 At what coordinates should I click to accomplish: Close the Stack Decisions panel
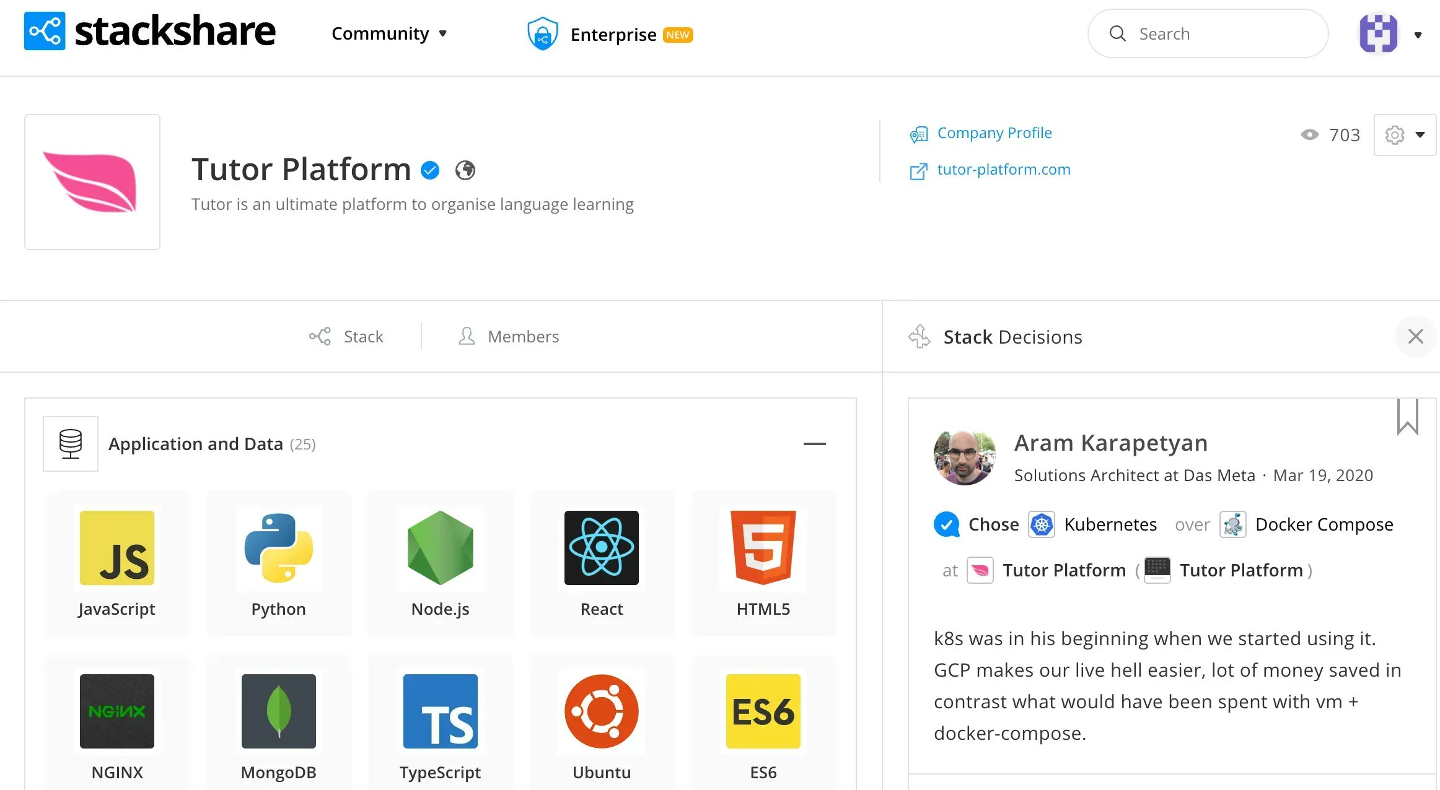tap(1415, 336)
